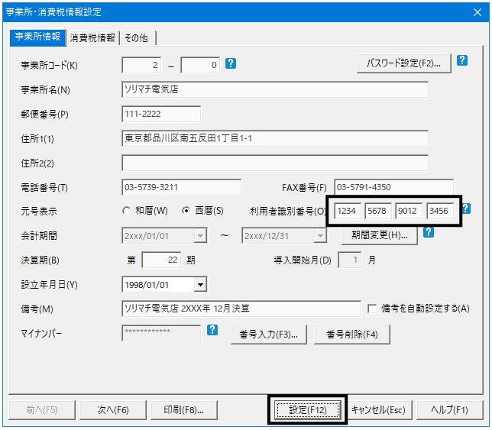Click into 事業所名 input field
492x430 pixels.
coord(275,89)
